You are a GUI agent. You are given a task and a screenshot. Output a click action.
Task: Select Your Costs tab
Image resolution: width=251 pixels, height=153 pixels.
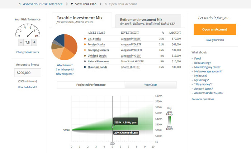151,85
